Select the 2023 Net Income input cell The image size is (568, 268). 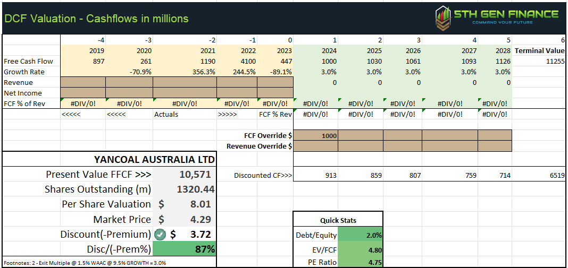275,93
